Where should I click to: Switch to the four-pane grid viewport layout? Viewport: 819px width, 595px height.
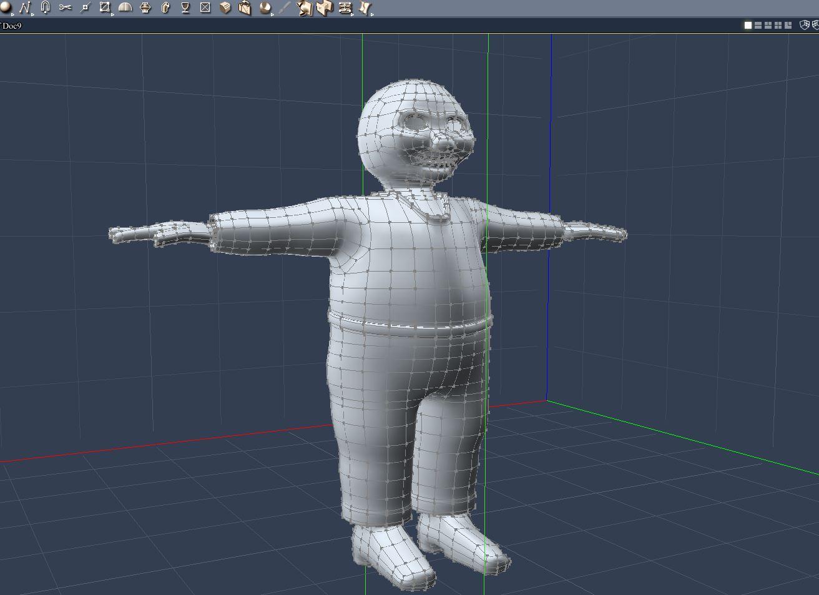coord(778,26)
